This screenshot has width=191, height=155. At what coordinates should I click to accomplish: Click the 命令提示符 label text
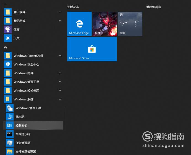(x=23, y=134)
